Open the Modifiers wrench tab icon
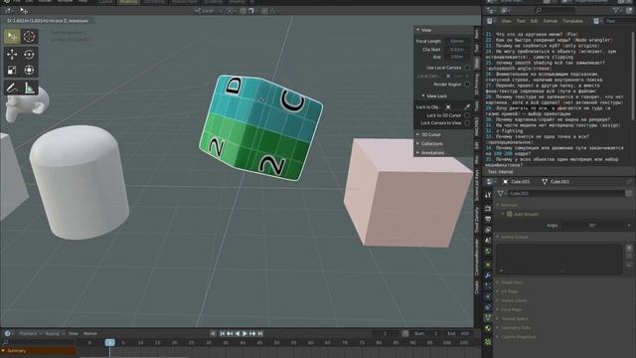The width and height of the screenshot is (636, 358). (488, 275)
